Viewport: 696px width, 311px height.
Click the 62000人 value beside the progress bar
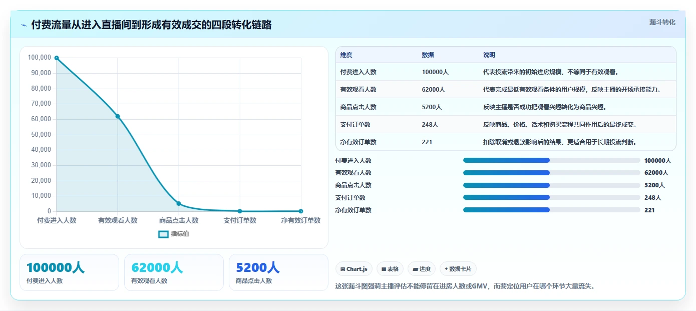656,173
